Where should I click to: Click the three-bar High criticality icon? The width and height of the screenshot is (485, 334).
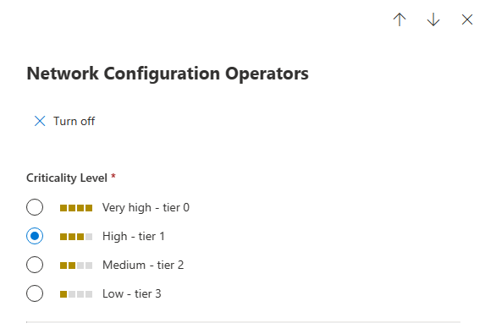(76, 237)
